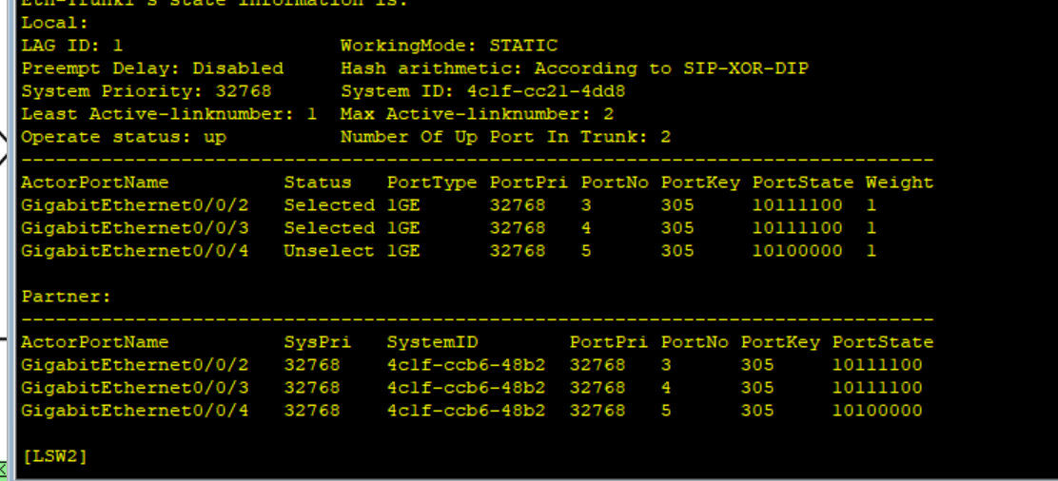Click GigabitEthernet0/0/2 in the Partner table

click(x=135, y=365)
